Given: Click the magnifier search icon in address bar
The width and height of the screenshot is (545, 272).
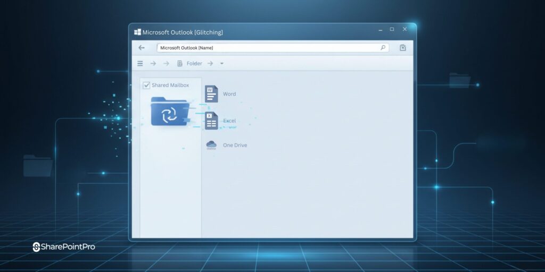Looking at the screenshot, I should [383, 48].
